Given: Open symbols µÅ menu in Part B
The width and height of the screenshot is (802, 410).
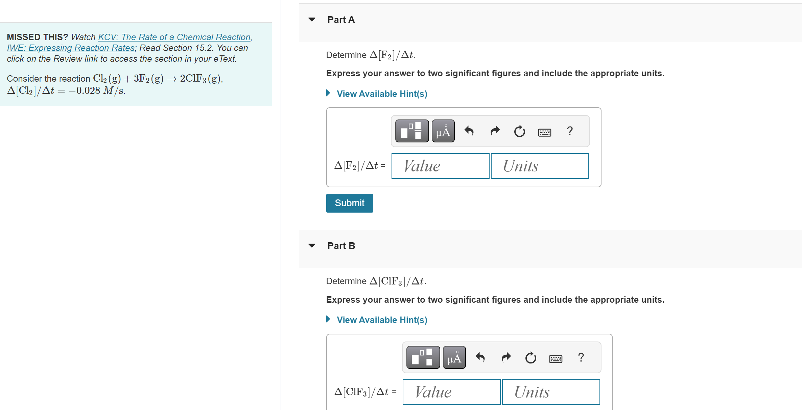Looking at the screenshot, I should point(454,357).
